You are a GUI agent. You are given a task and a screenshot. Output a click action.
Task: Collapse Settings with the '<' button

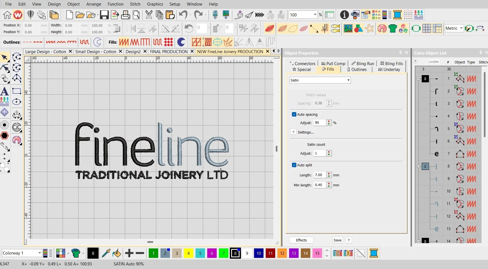point(293,132)
